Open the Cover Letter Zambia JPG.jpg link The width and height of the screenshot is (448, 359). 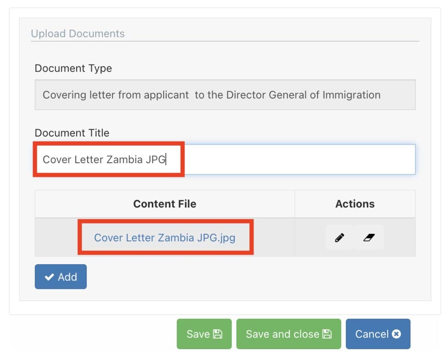tap(165, 237)
